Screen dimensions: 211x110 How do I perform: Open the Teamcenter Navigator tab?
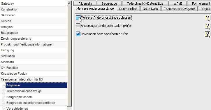(x=179, y=9)
